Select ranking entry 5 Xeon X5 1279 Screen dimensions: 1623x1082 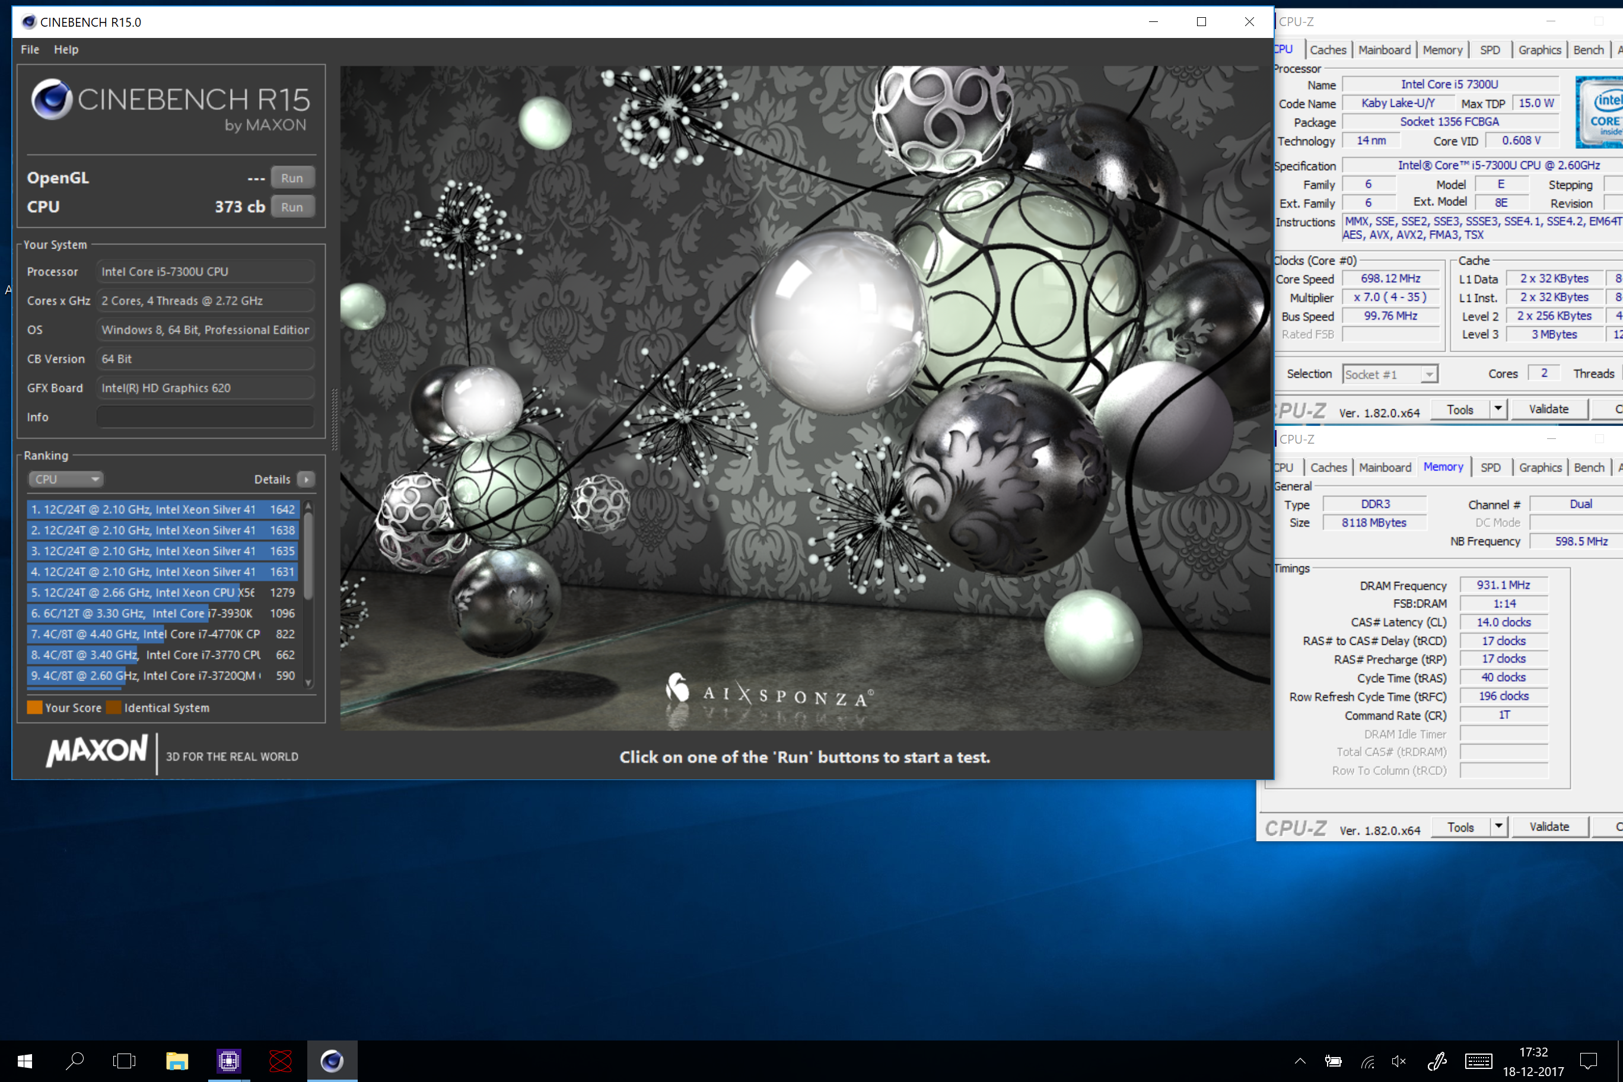pyautogui.click(x=163, y=592)
